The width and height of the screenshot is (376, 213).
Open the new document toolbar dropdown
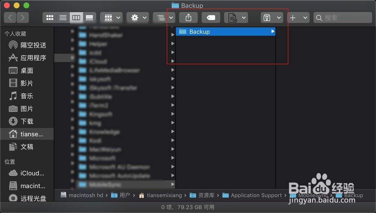click(x=236, y=18)
